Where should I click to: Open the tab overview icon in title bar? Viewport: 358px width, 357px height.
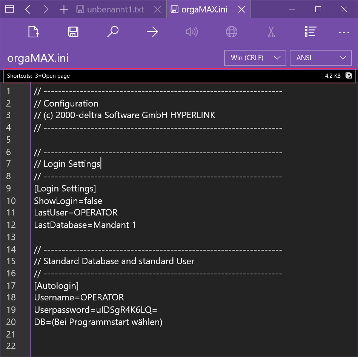(9, 9)
